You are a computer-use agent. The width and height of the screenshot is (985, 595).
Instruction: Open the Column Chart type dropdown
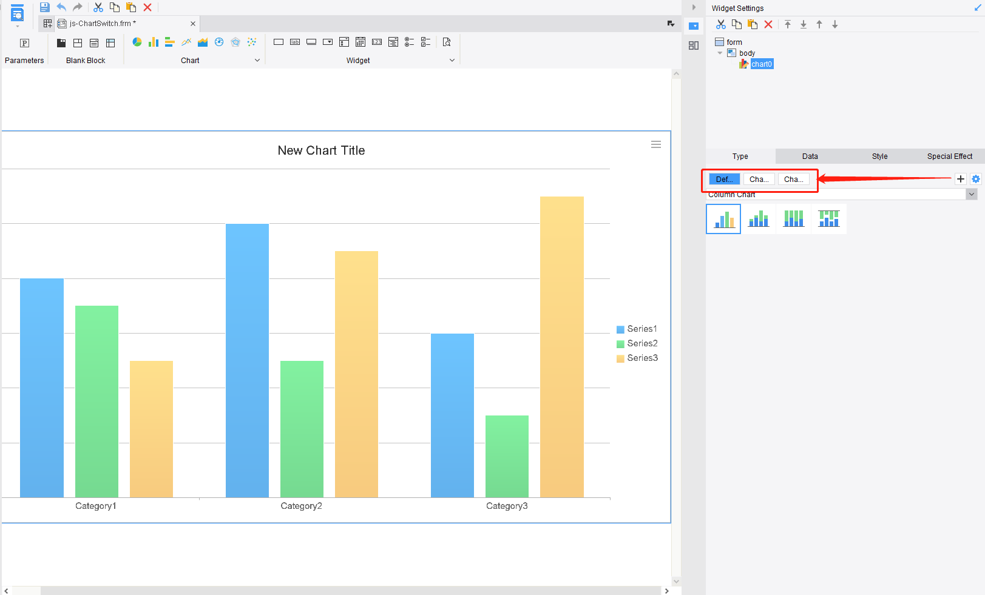tap(972, 193)
